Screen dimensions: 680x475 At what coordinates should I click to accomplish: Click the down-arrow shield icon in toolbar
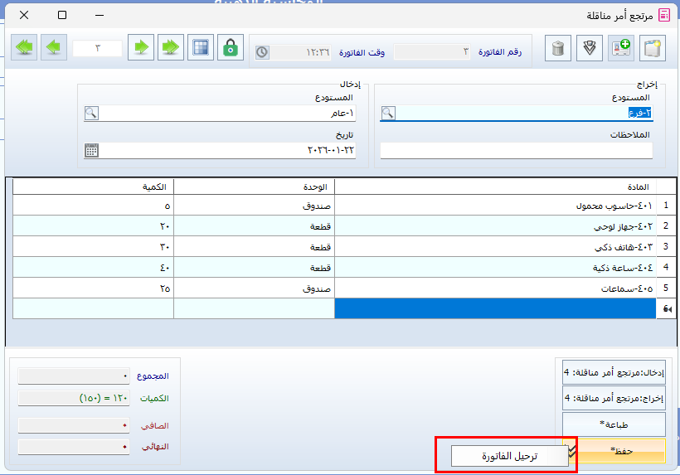[x=590, y=48]
